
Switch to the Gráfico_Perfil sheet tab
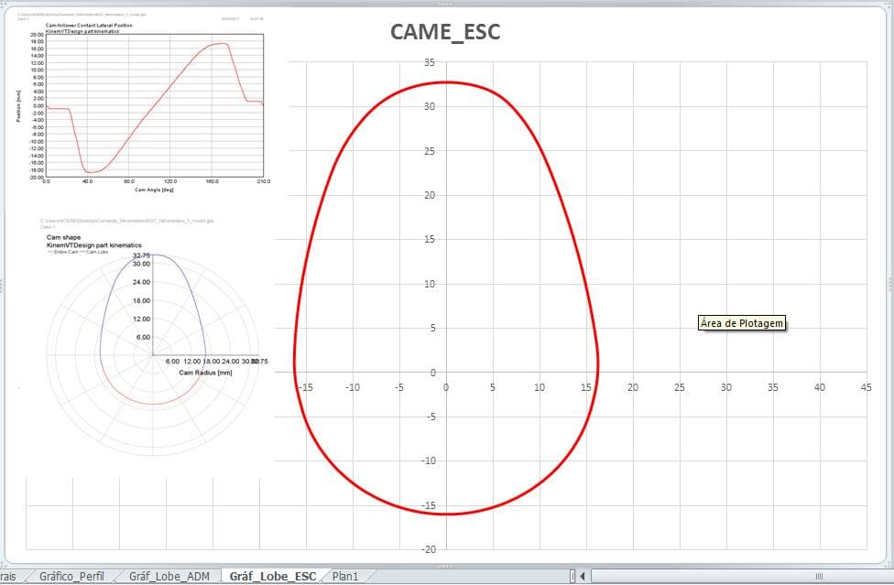tap(71, 577)
